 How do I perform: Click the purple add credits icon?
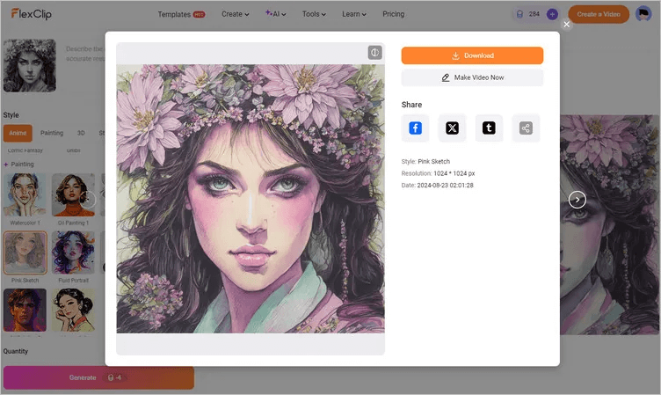pos(552,14)
